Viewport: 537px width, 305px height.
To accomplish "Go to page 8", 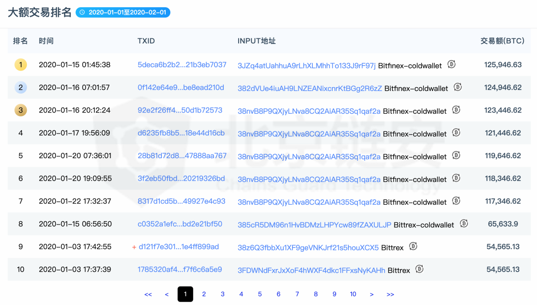I will pos(316,294).
